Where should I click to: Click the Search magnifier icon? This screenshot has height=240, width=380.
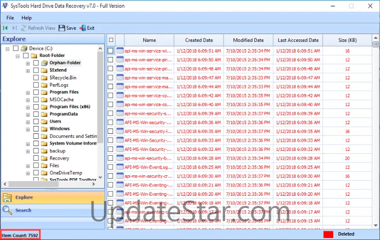coord(7,210)
